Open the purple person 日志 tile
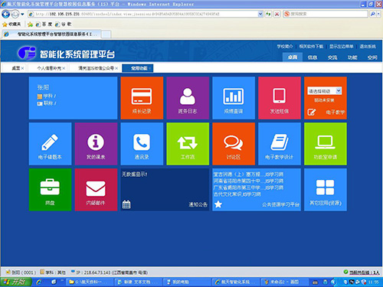383x287 pixels. coord(188,98)
